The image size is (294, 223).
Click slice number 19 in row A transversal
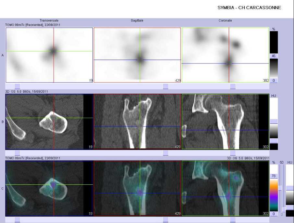click(91, 80)
